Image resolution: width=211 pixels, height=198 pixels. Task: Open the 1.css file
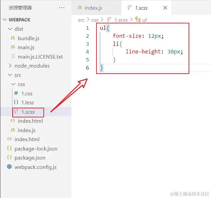[x=27, y=93]
